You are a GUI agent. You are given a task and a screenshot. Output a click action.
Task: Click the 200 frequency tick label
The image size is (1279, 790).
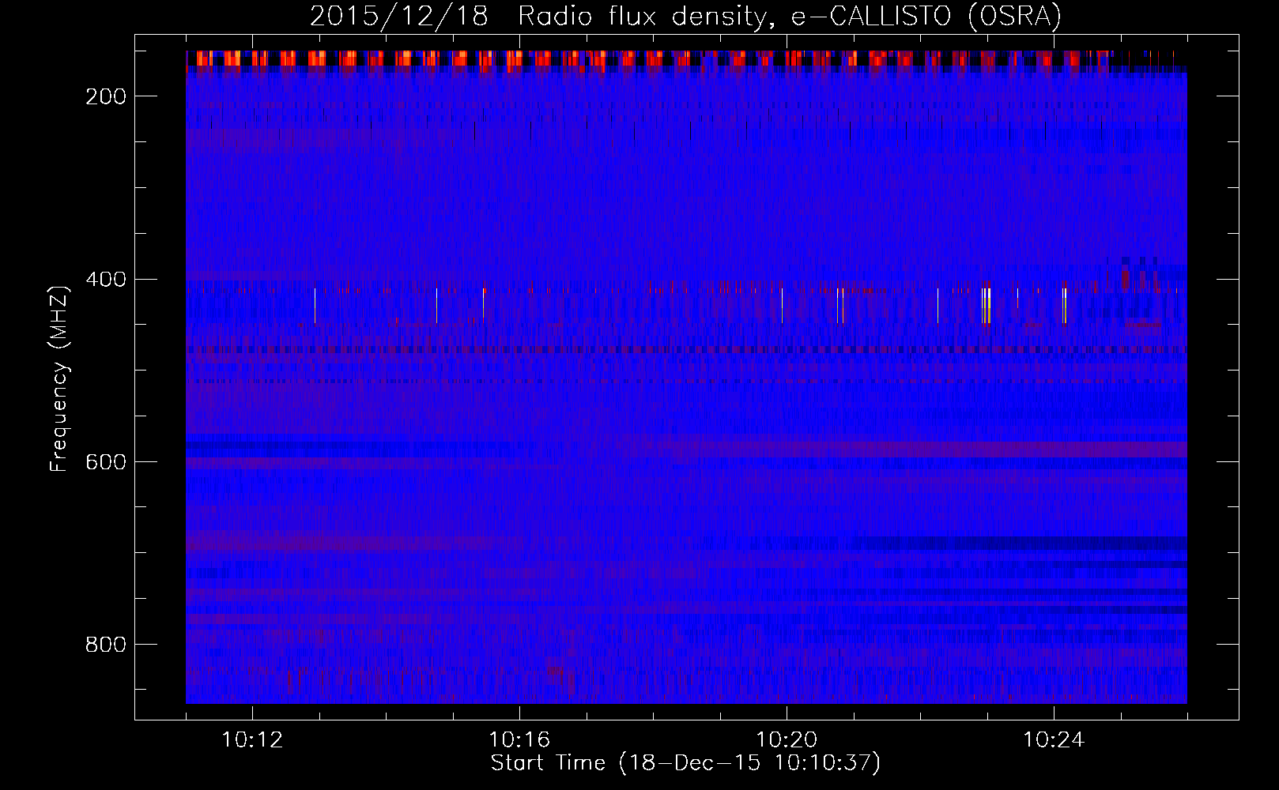(106, 96)
